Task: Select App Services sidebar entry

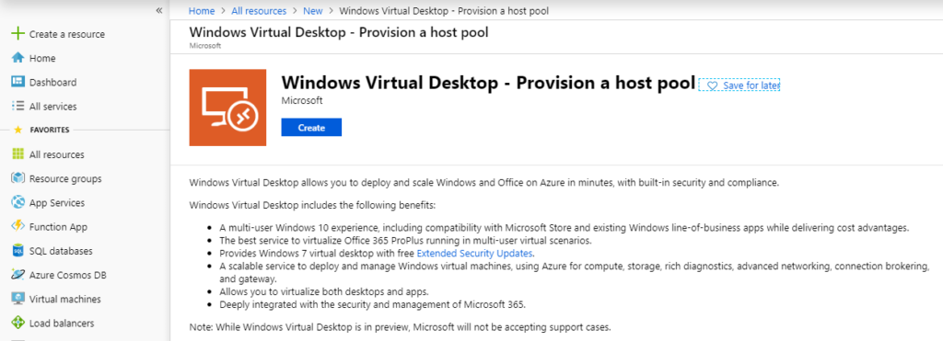Action: point(56,202)
